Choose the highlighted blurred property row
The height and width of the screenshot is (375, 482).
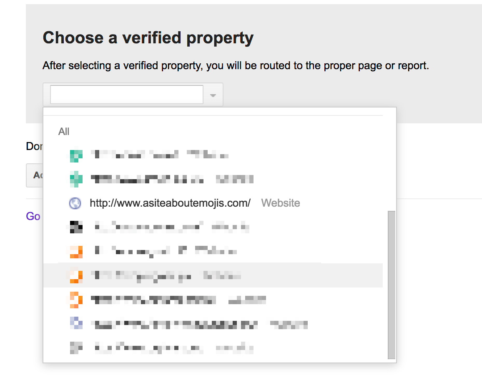[x=167, y=275]
